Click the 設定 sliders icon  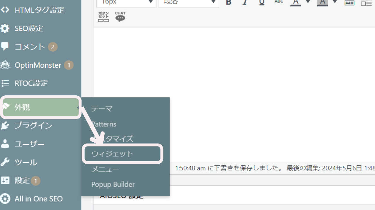(5, 181)
